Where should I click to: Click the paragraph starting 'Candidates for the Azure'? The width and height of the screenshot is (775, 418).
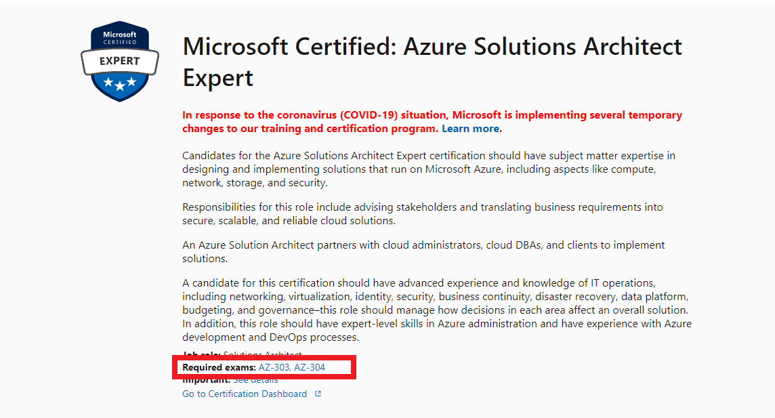[x=429, y=169]
